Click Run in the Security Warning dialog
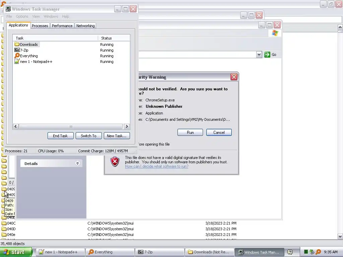The width and height of the screenshot is (343, 257). [190, 133]
